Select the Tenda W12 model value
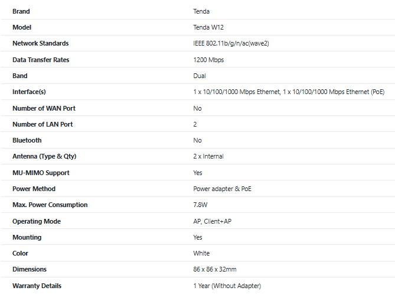Screen dimensions: 395x294 click(x=208, y=27)
